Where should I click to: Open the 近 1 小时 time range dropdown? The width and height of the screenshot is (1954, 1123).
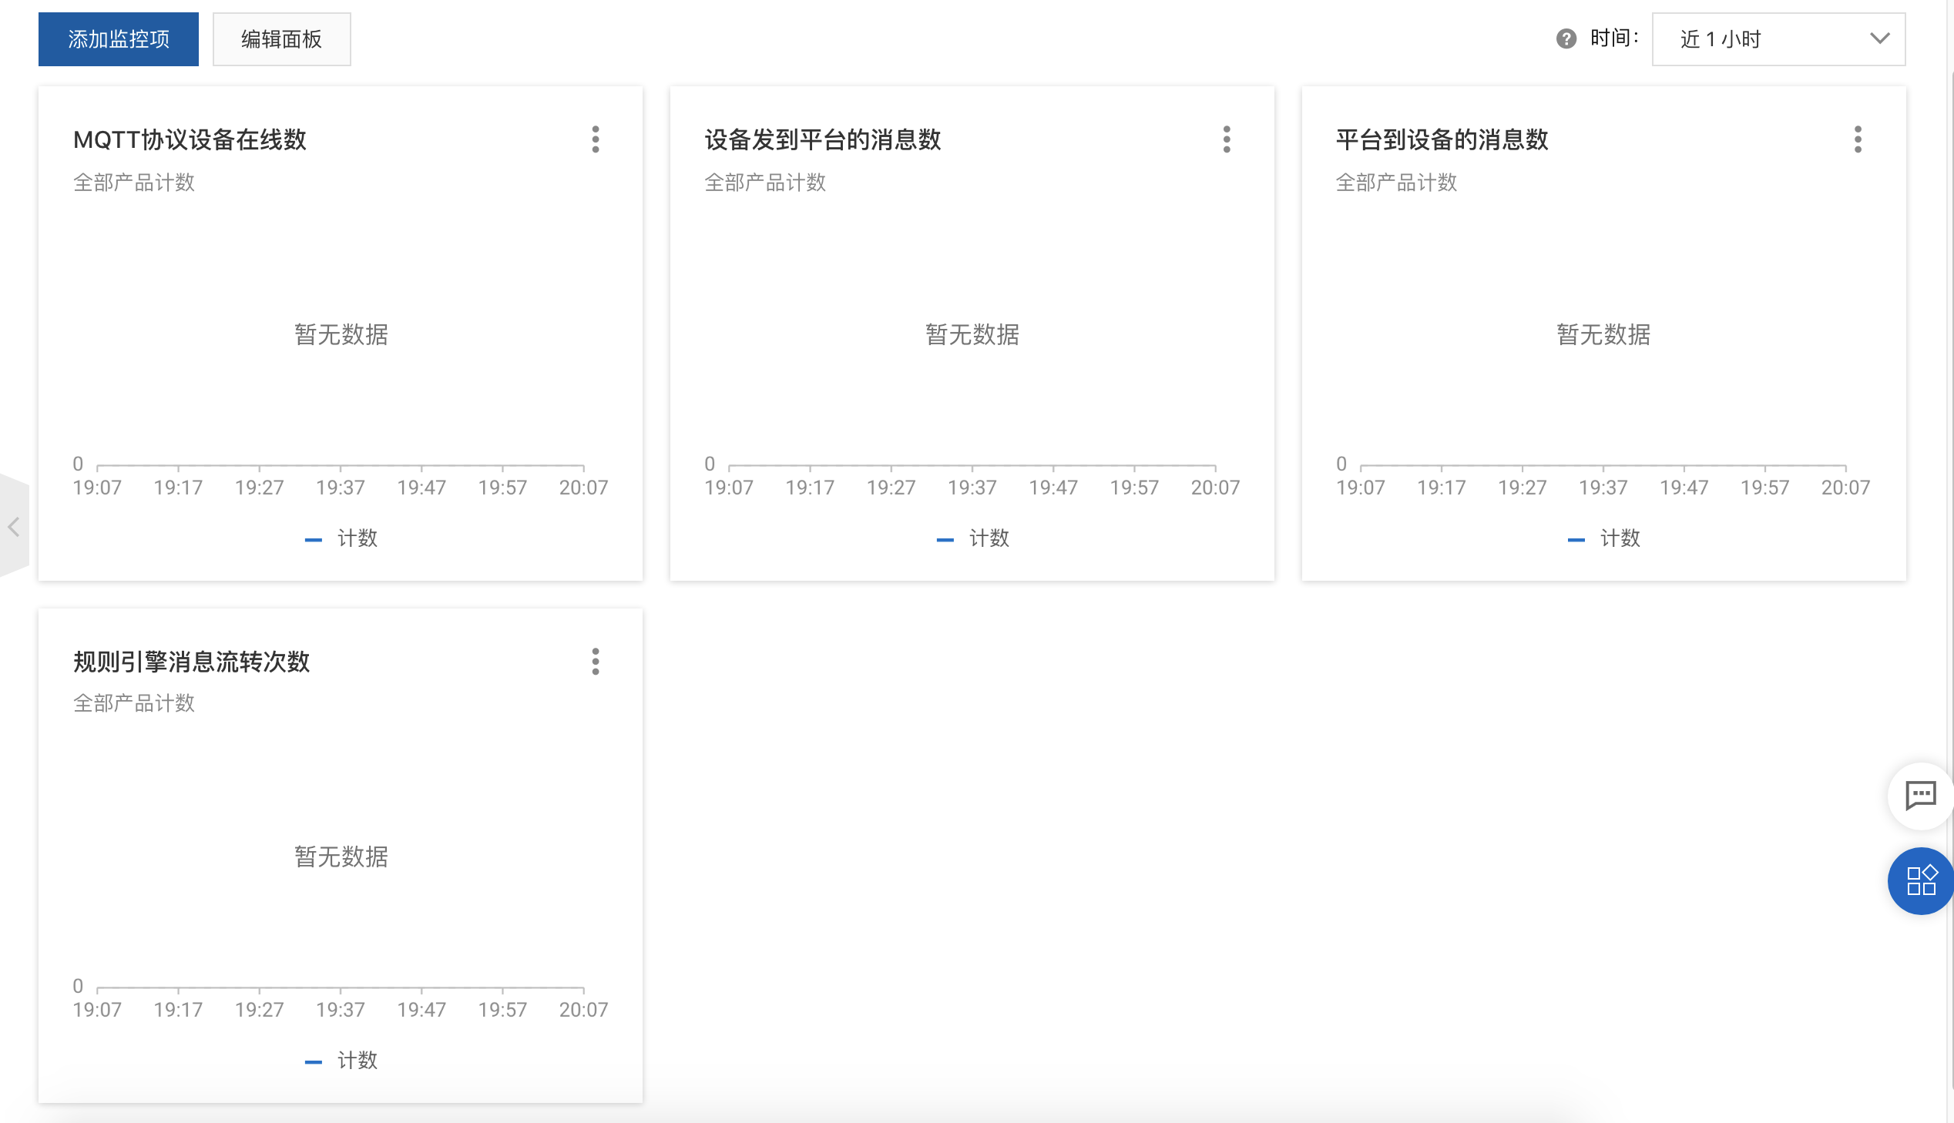(1778, 39)
